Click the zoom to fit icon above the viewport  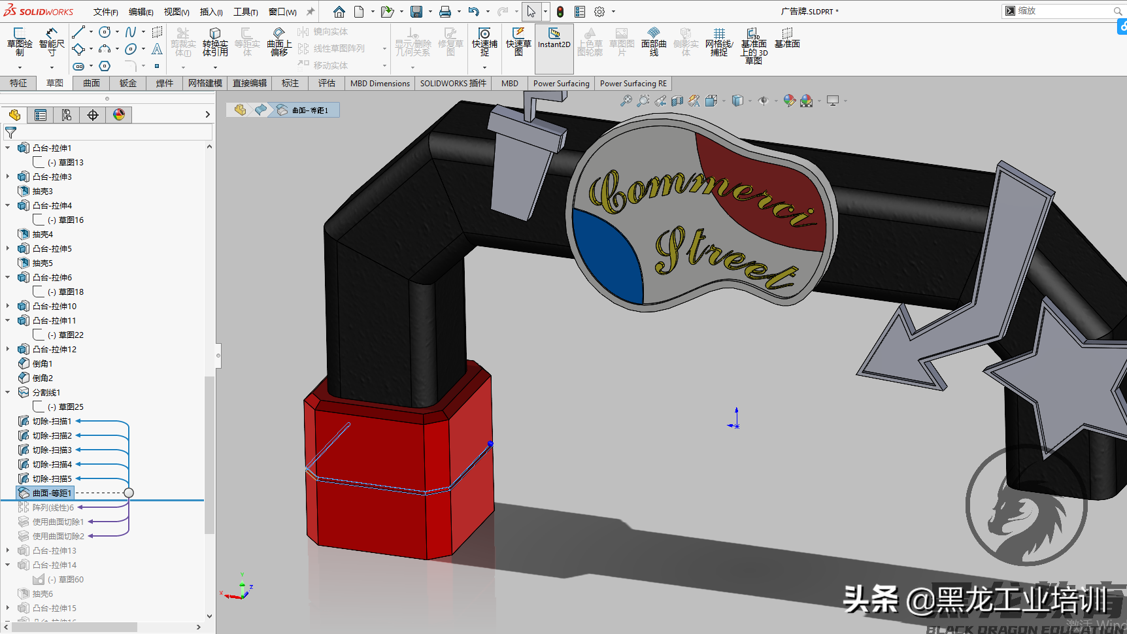tap(626, 101)
